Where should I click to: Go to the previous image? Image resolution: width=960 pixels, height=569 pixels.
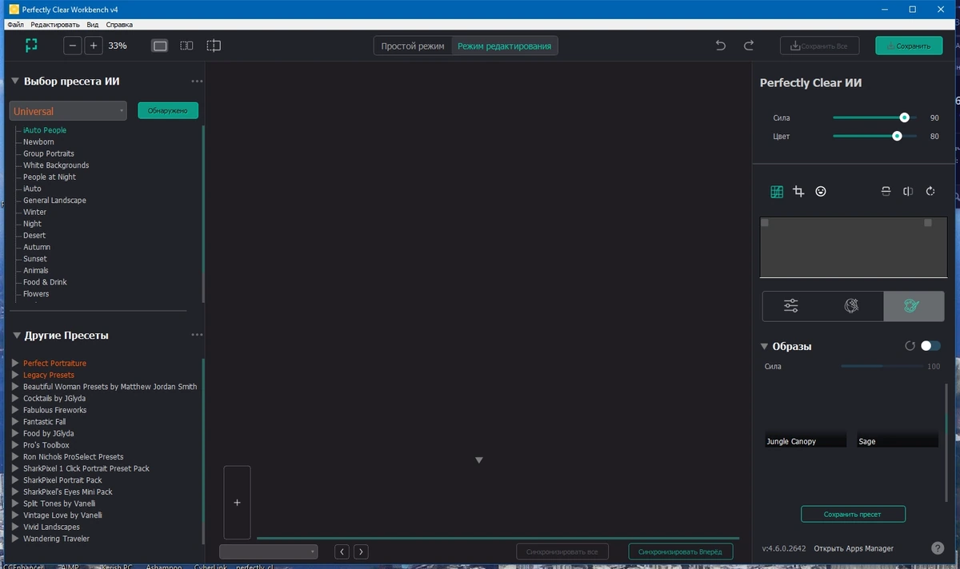coord(342,551)
